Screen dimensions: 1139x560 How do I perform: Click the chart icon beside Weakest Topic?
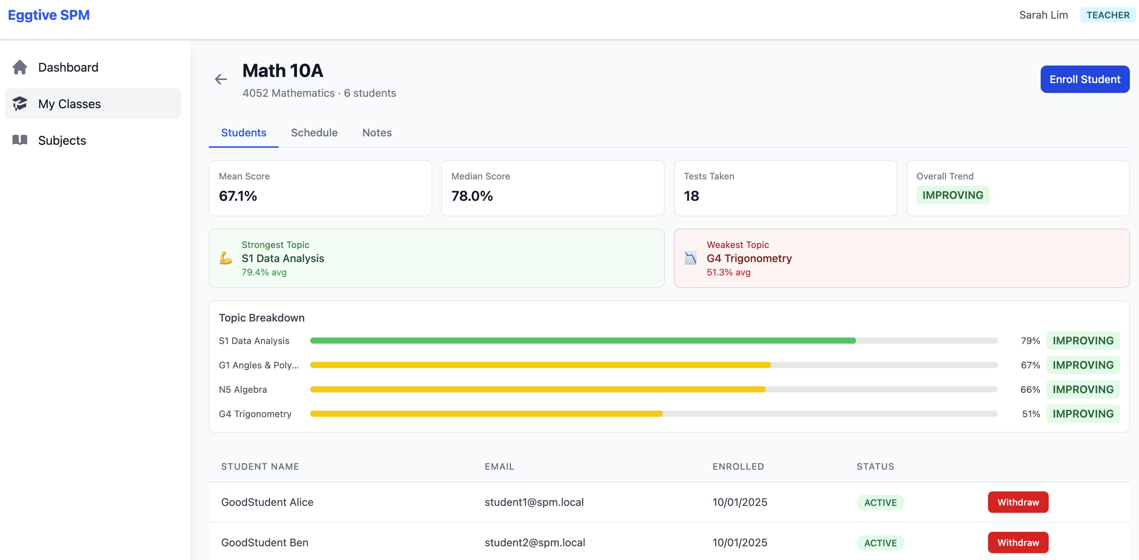click(x=691, y=258)
